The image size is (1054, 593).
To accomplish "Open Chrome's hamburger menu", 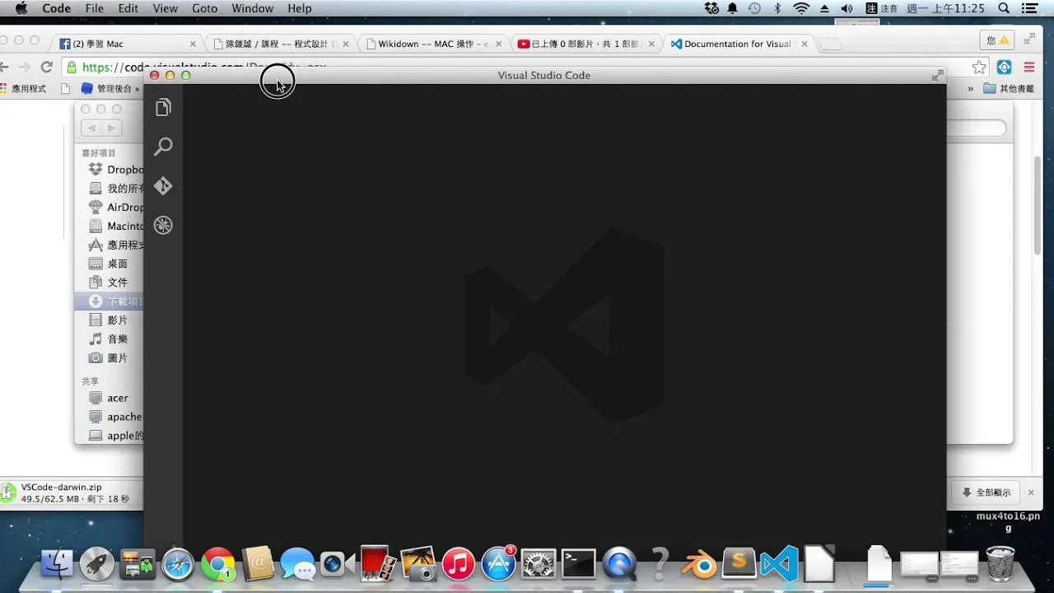I will tap(1029, 68).
